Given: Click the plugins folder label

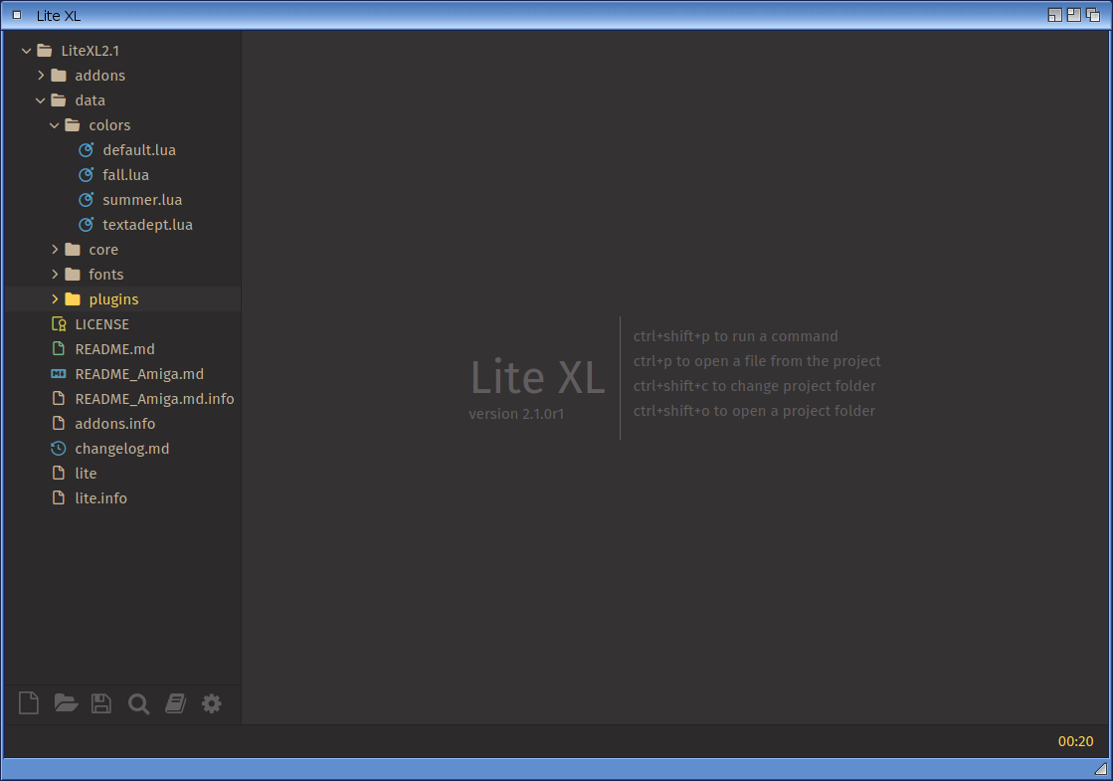Looking at the screenshot, I should coord(113,299).
